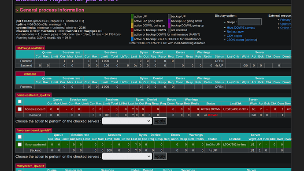
Task: Click the NOLB/DRAIN note text
Action: pos(168,43)
